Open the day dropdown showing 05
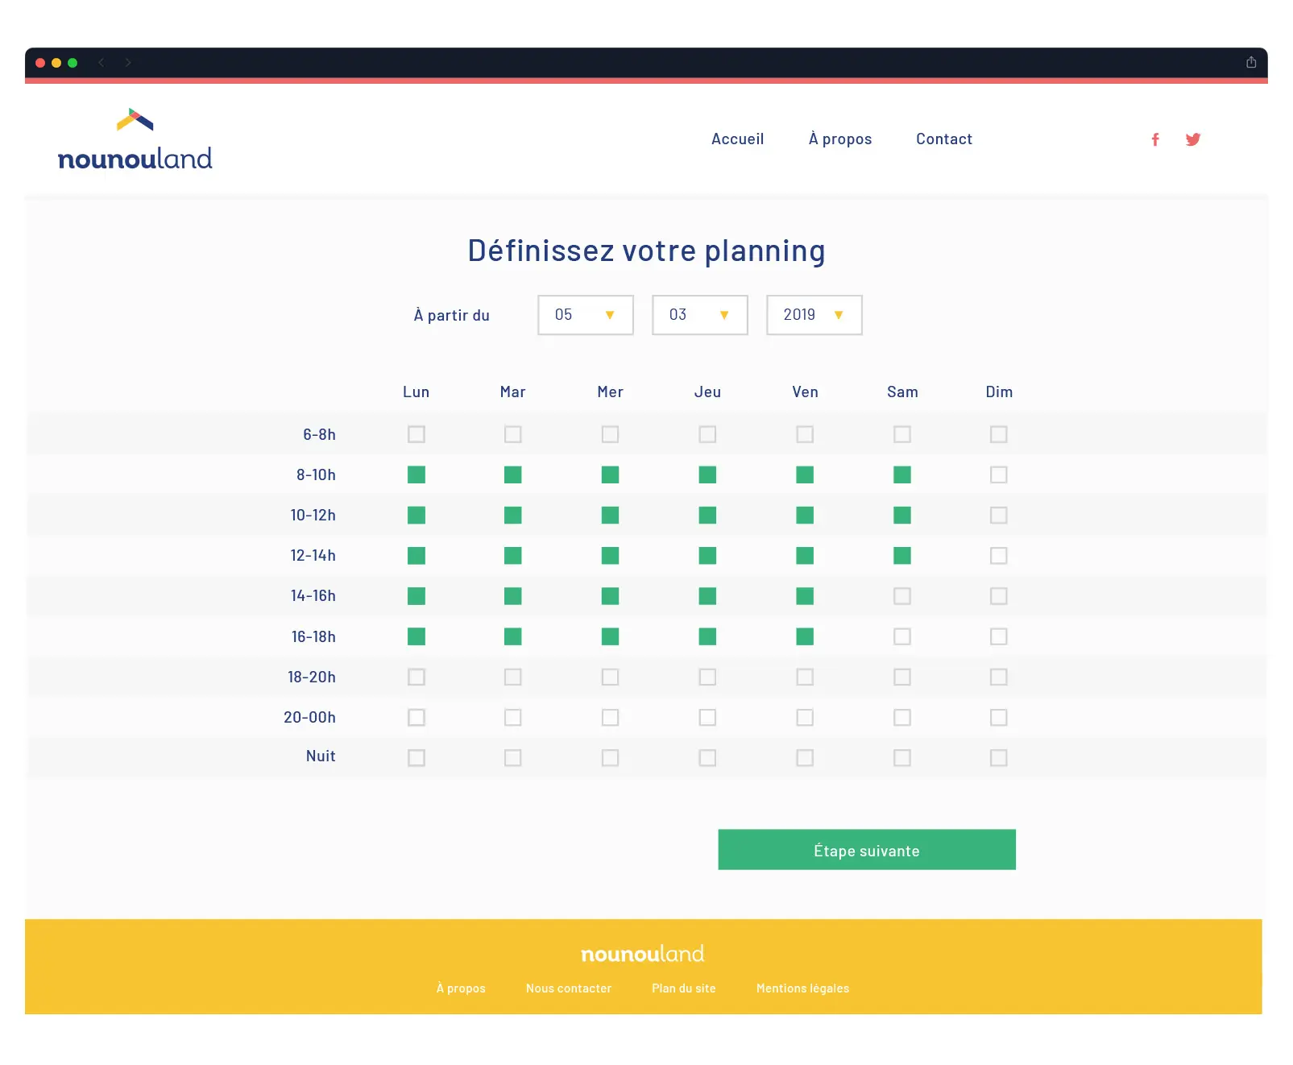 [x=585, y=315]
